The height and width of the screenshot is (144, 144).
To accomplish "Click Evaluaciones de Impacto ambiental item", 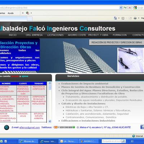I will click(x=85, y=84).
